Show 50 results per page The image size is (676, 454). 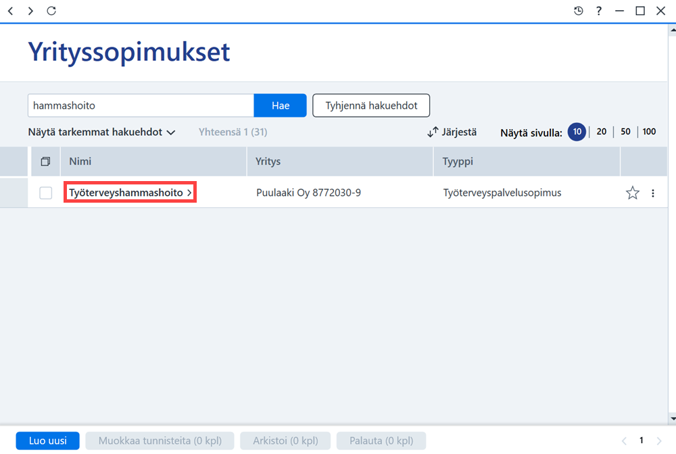(x=625, y=132)
